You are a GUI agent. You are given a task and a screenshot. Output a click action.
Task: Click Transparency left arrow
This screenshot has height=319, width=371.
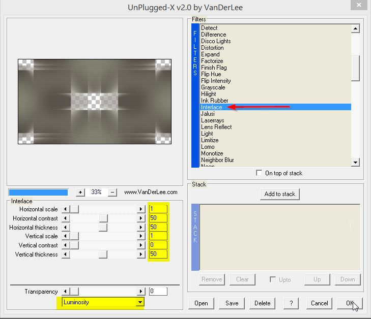click(66, 292)
